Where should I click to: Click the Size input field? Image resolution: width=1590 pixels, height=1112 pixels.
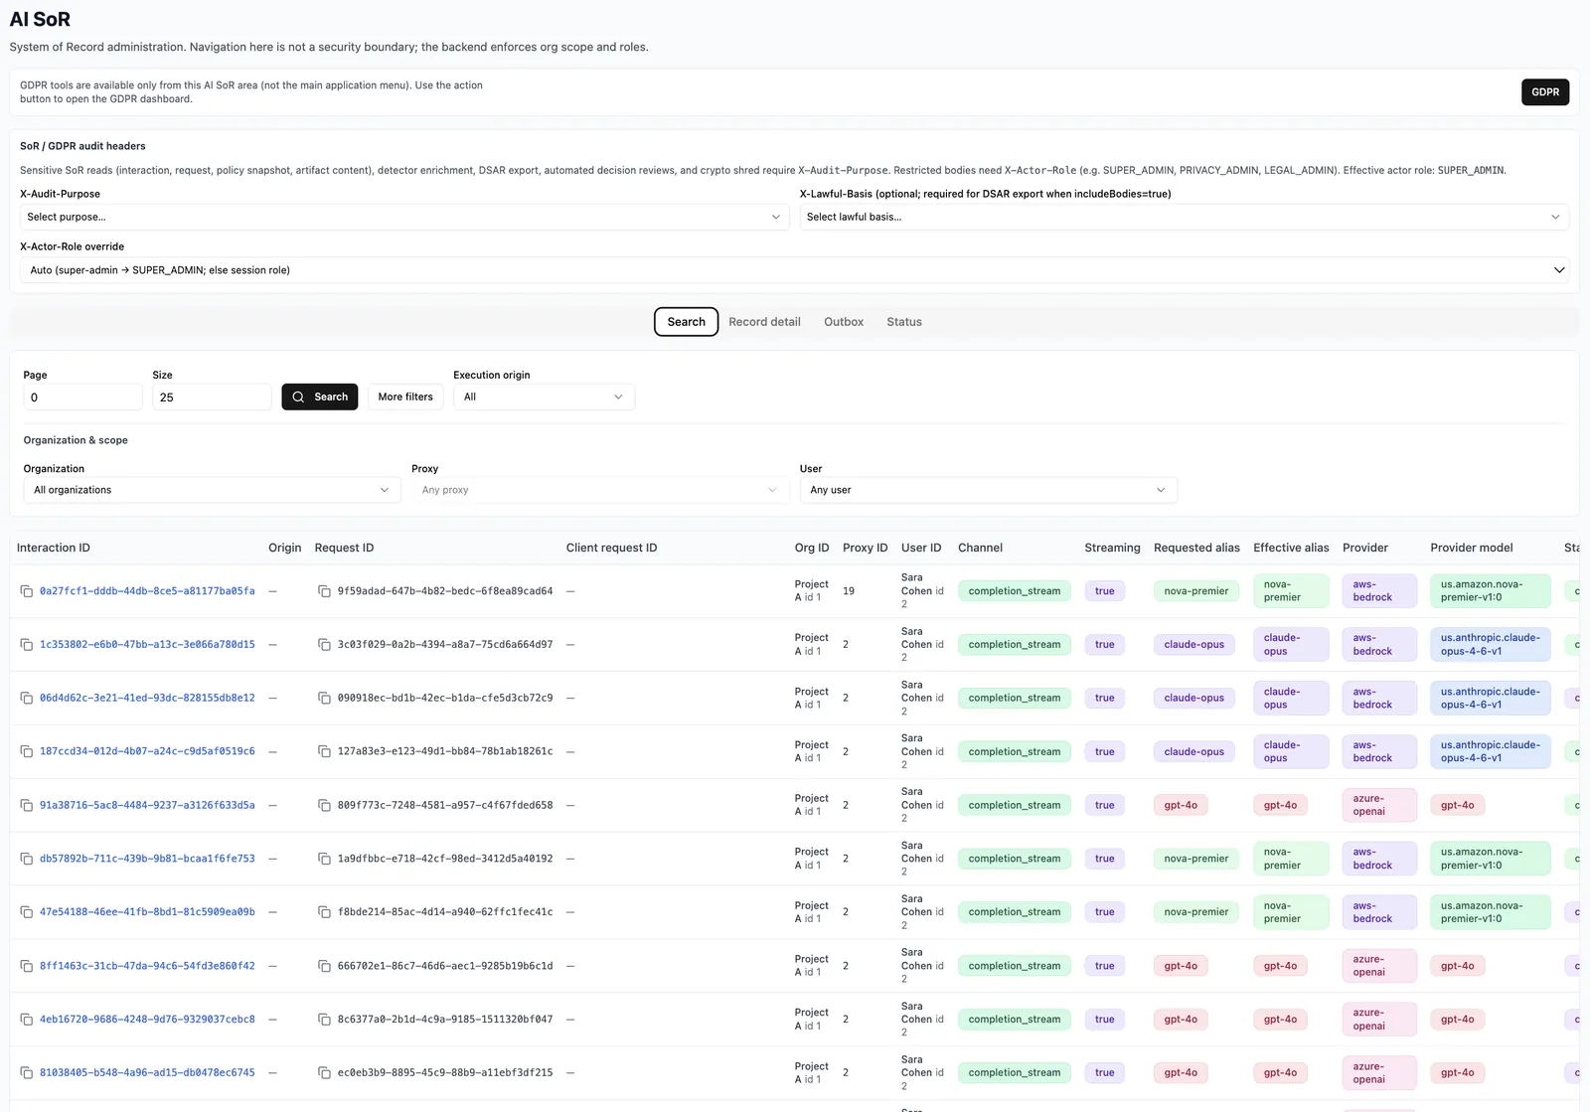tap(212, 397)
